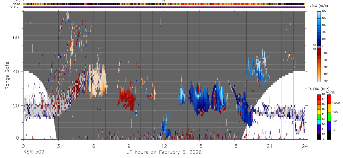Screen dimensions: 343x158
Task: Click the peach echo patch near 6 UT
Action: pyautogui.click(x=98, y=81)
